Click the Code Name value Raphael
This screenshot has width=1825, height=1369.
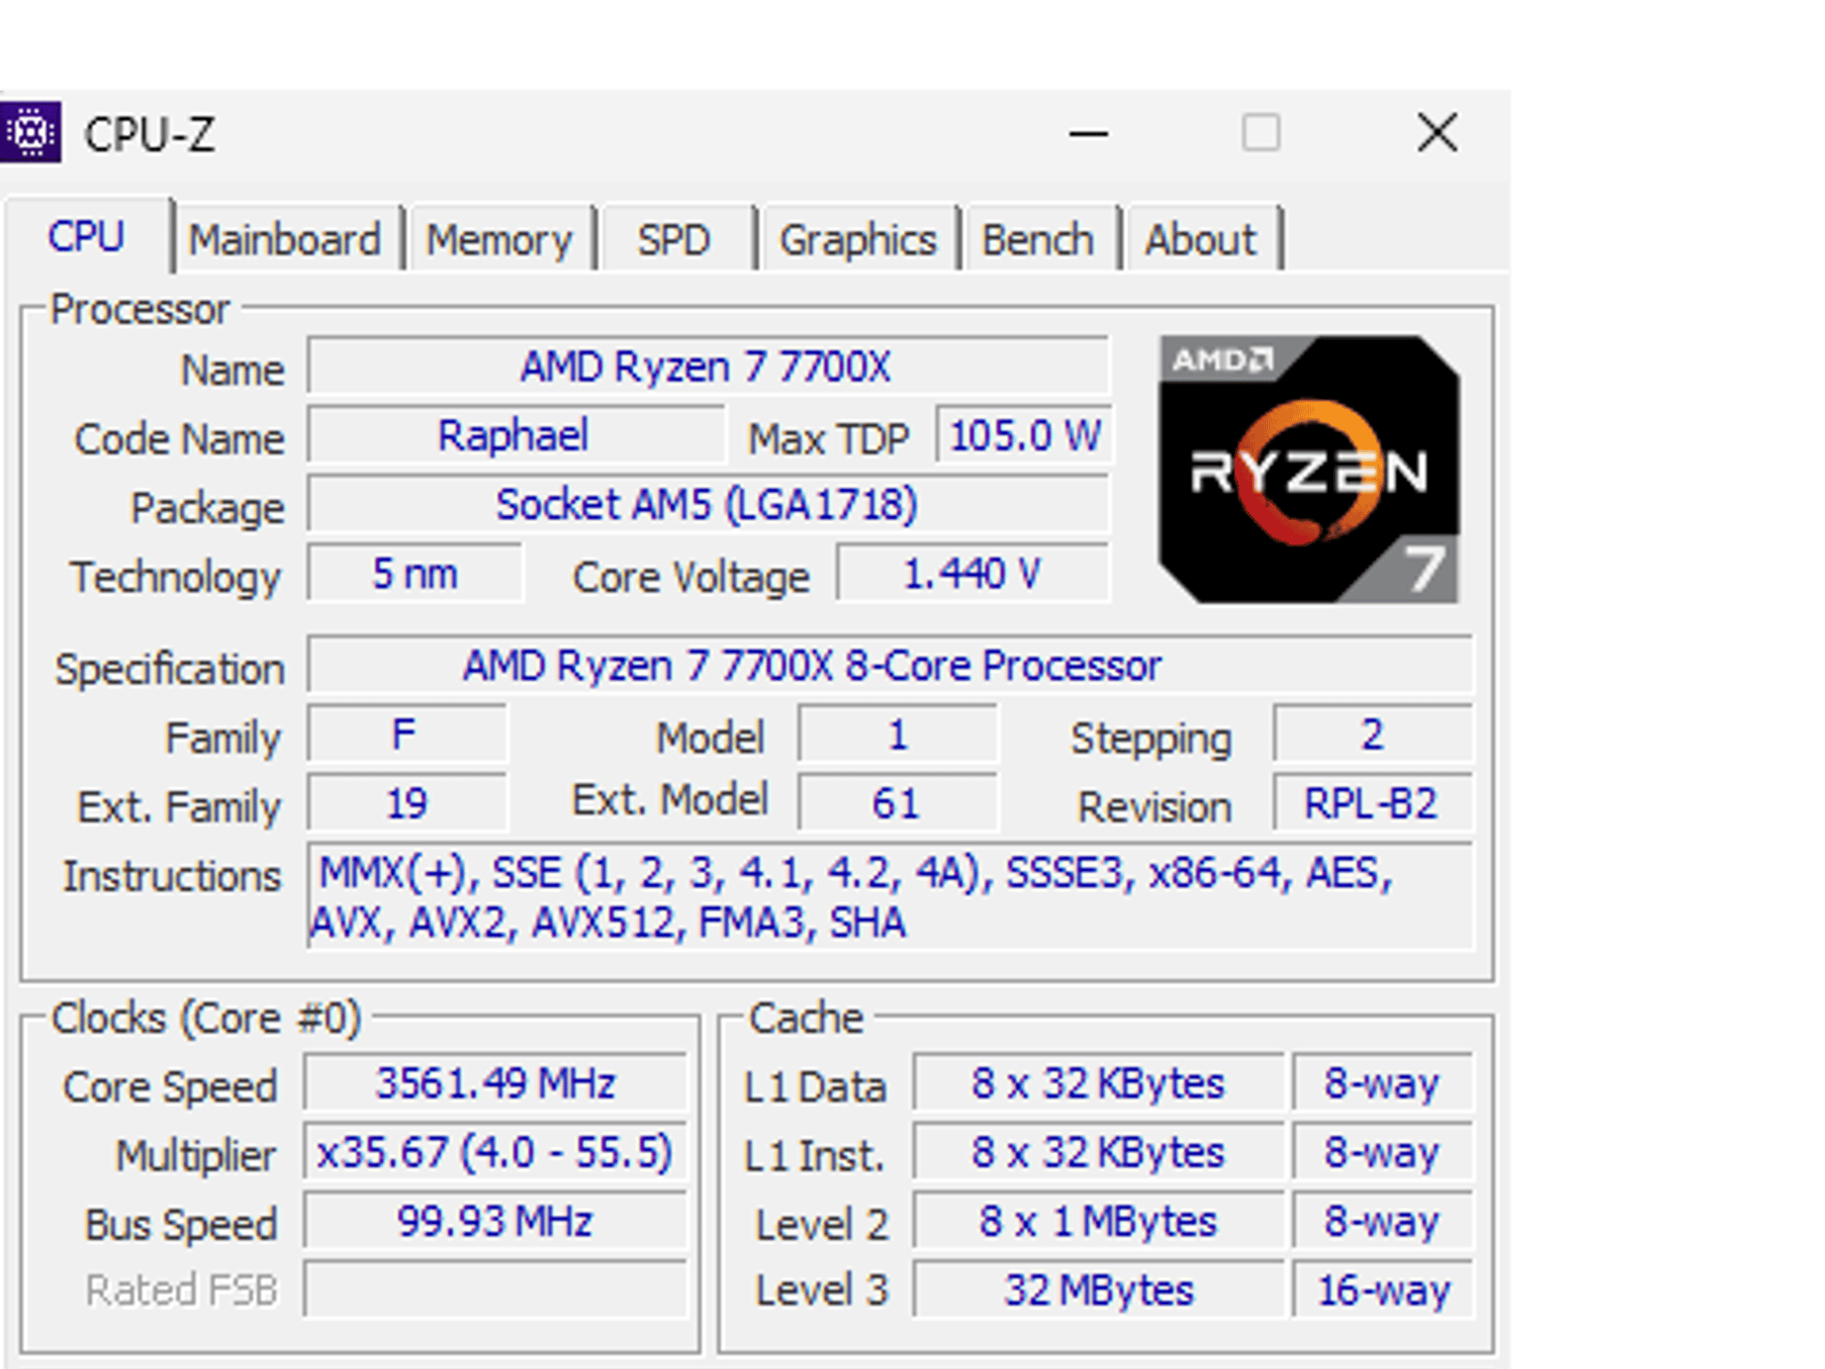pos(515,435)
